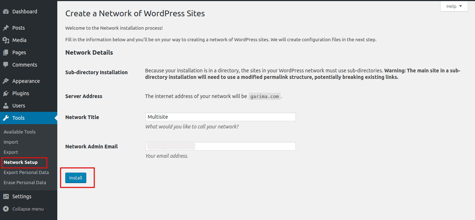
Task: Click the Comments speech bubble icon
Action: [6, 65]
